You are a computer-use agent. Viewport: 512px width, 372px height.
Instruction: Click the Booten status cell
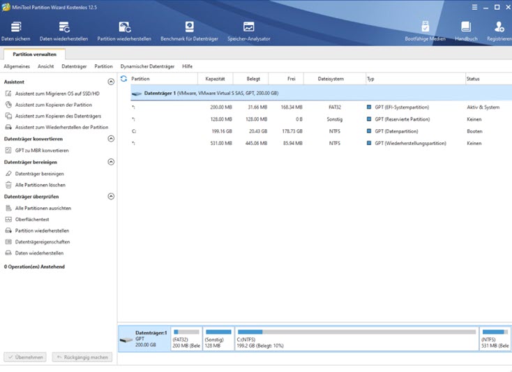474,131
